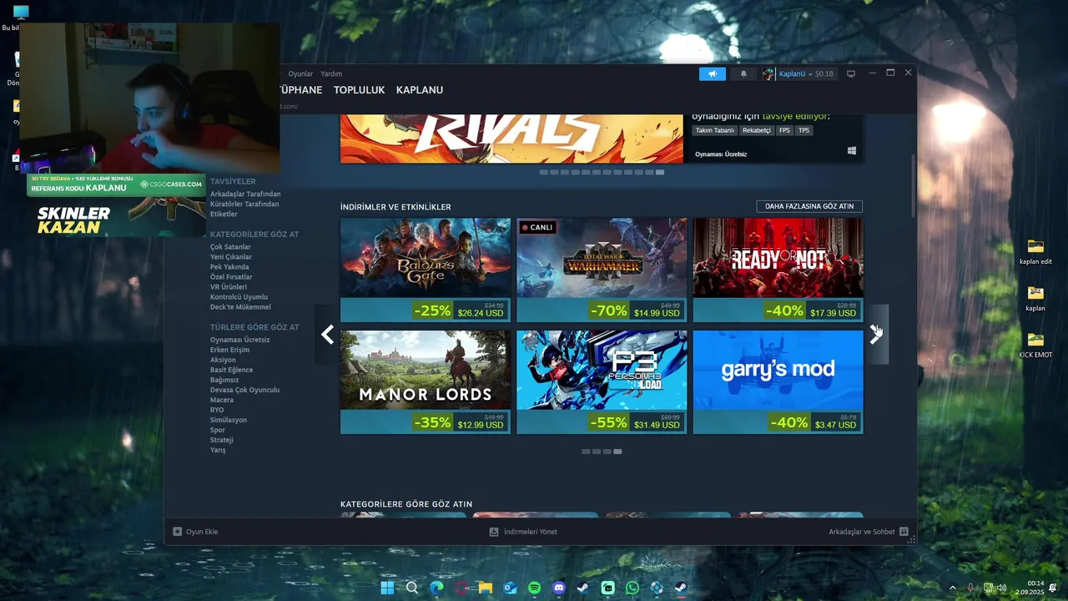Open Windows Start menu
1068x601 pixels.
387,588
